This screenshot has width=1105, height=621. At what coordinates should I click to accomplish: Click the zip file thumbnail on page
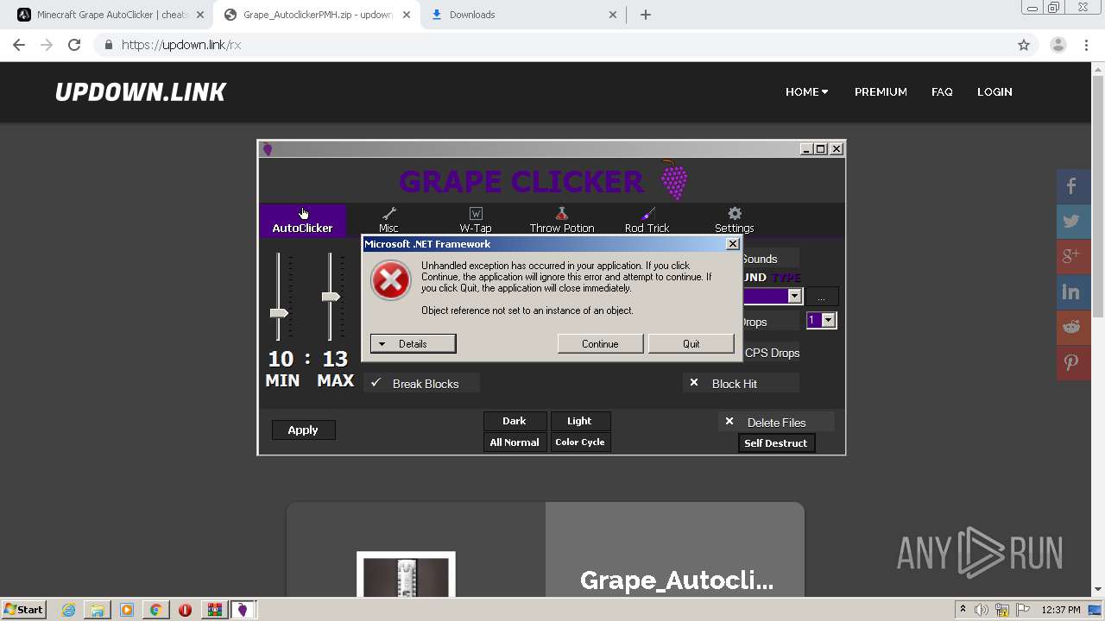(x=406, y=575)
